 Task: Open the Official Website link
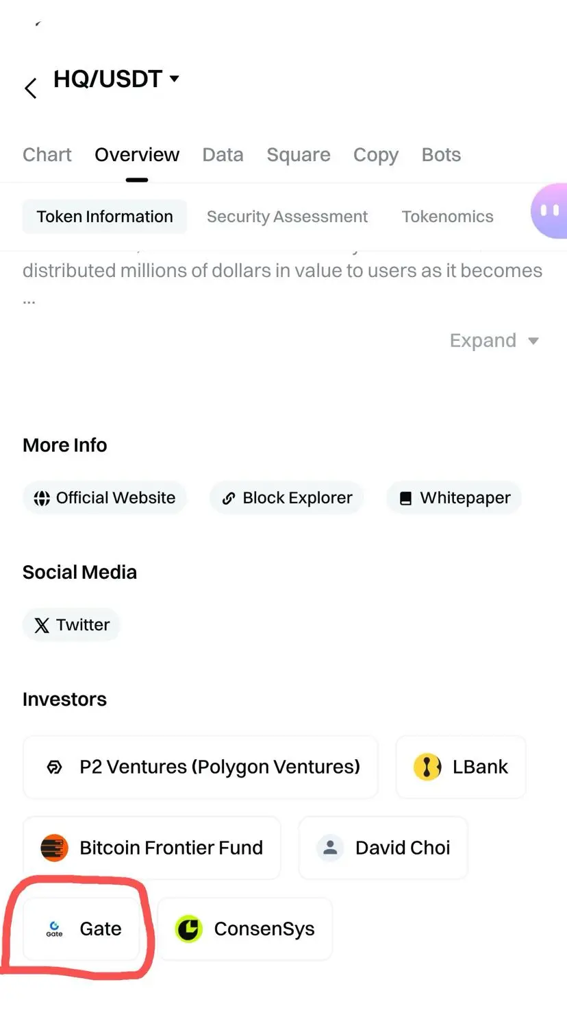[x=105, y=498]
